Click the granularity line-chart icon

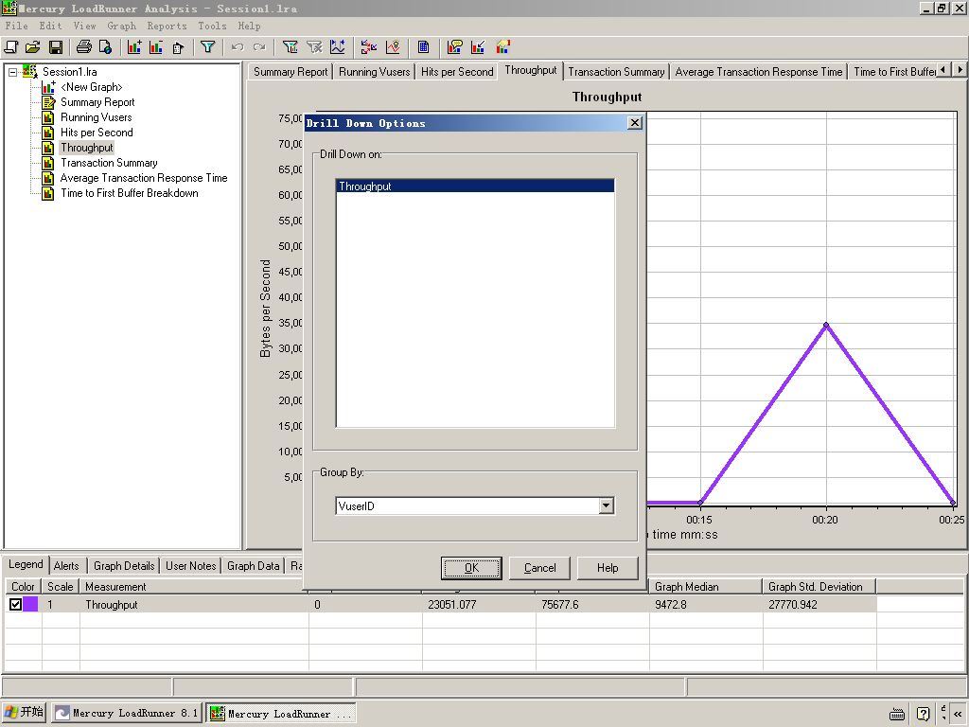pos(338,47)
